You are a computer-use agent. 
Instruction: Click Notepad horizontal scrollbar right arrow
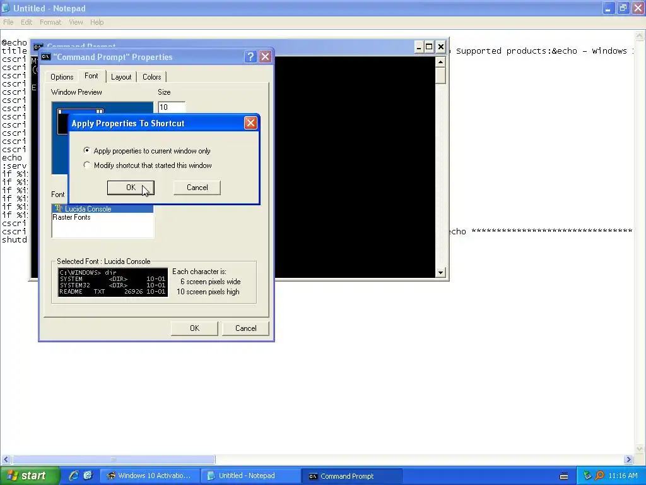click(628, 460)
